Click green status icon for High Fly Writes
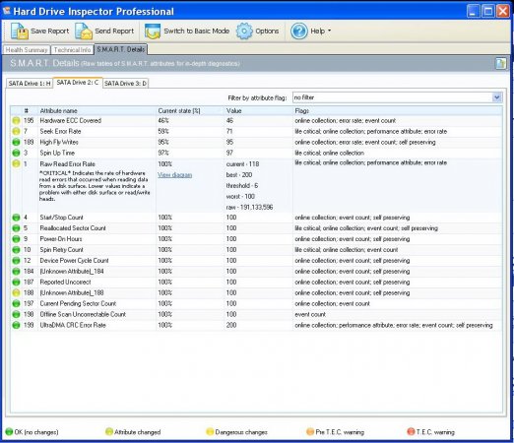 pyautogui.click(x=16, y=142)
